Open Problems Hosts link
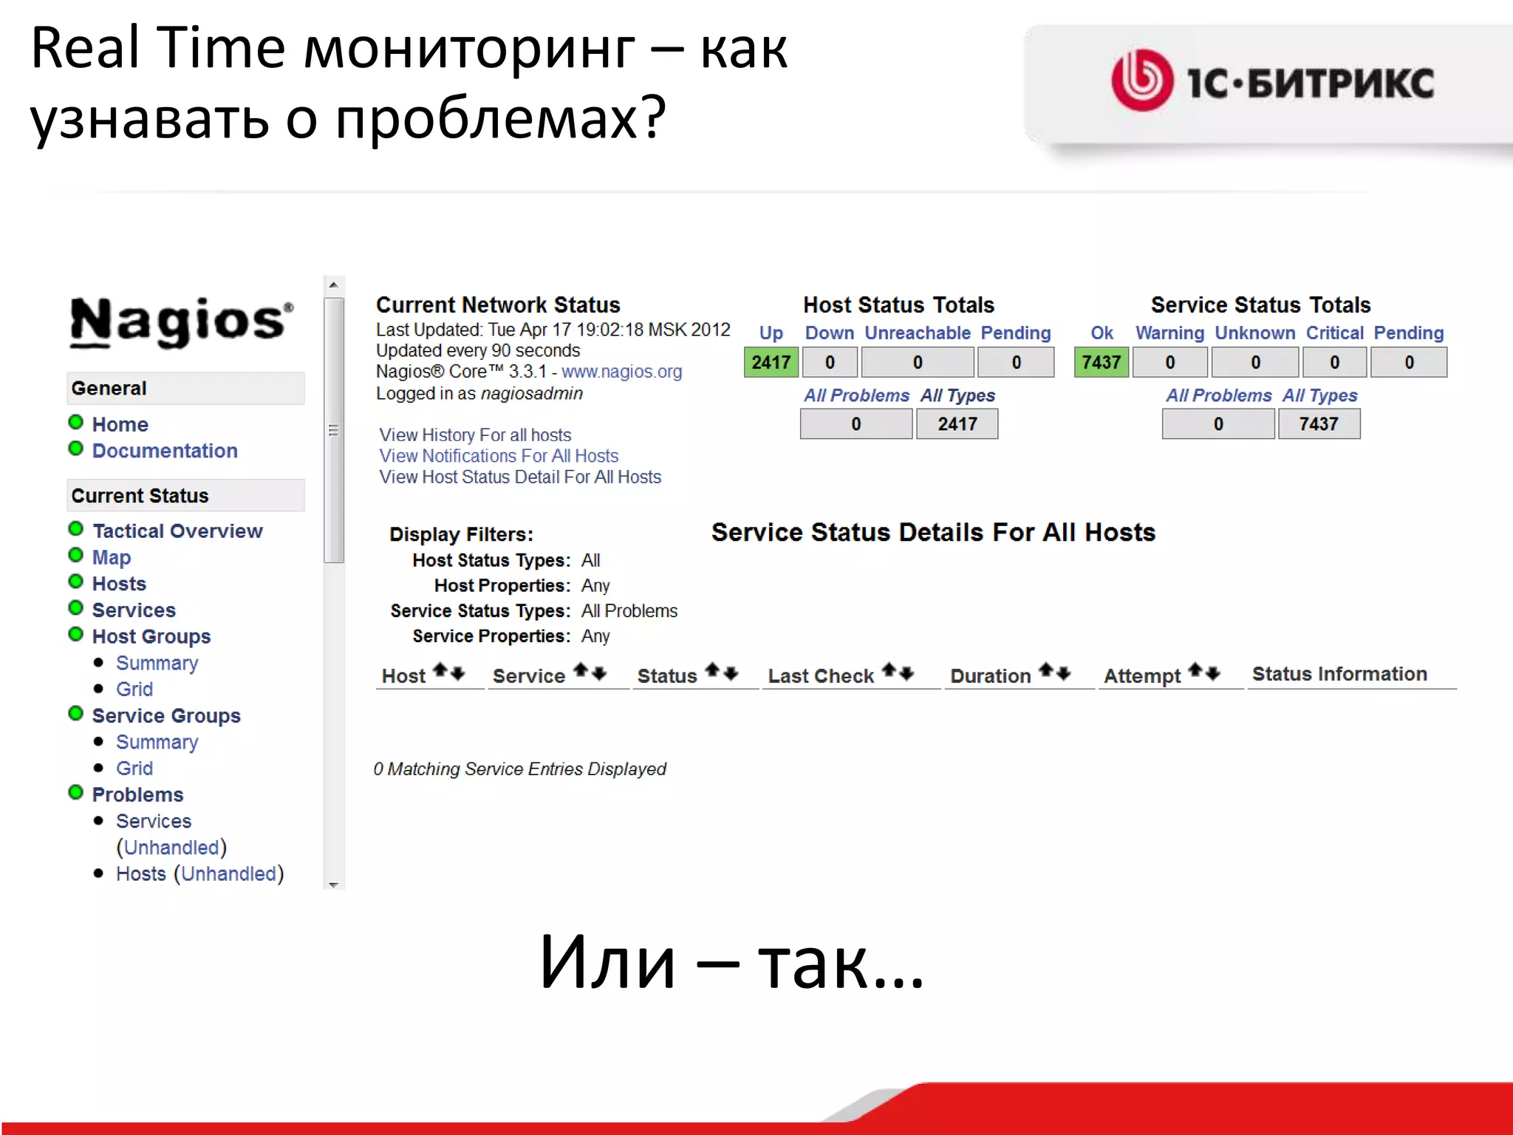This screenshot has height=1135, width=1513. [141, 874]
